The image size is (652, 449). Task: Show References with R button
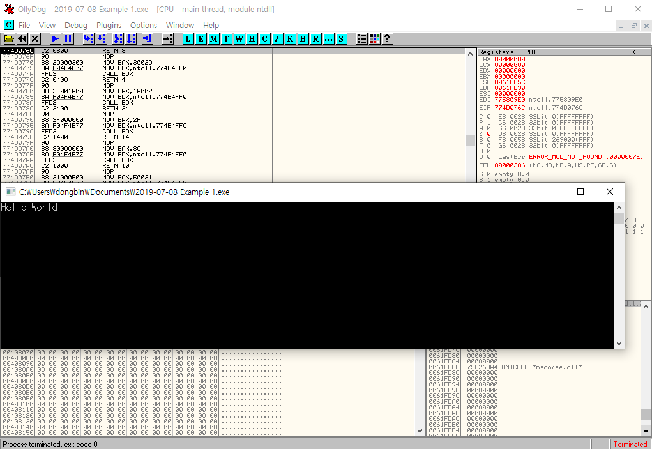[x=315, y=39]
